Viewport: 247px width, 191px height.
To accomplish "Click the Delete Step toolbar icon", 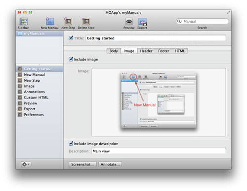I will click(86, 22).
